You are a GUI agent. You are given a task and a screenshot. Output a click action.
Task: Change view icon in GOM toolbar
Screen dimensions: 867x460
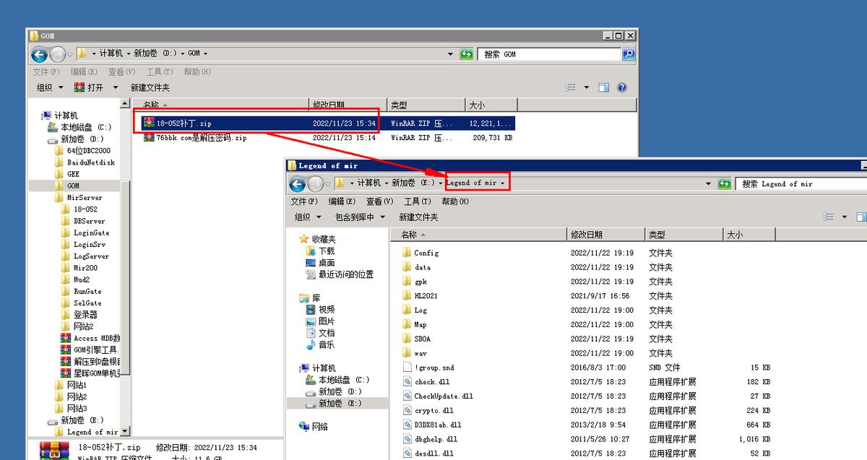571,87
